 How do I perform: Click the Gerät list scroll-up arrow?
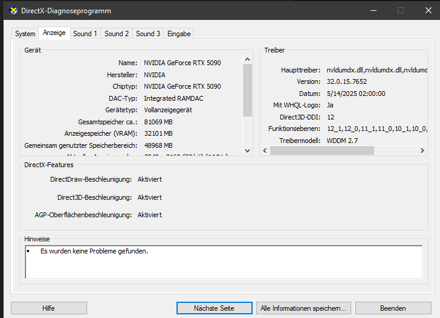click(247, 59)
